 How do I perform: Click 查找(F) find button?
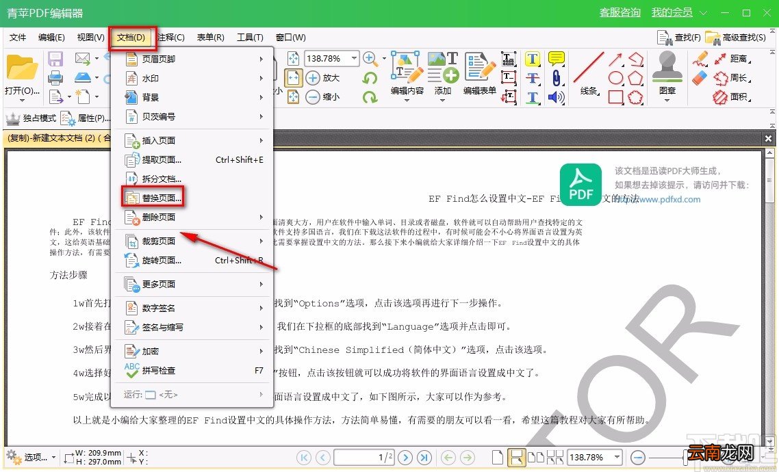(x=678, y=37)
